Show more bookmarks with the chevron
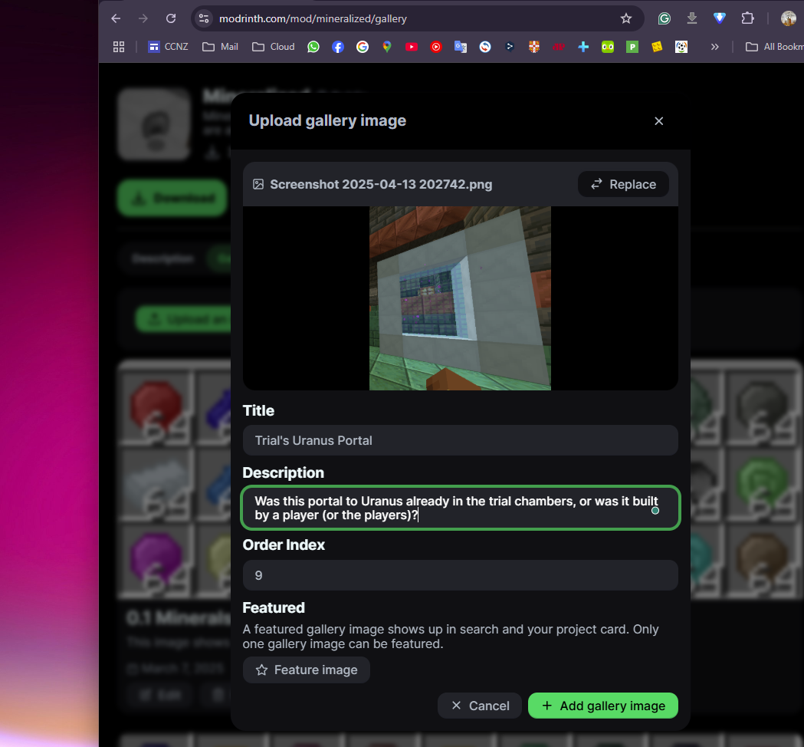The width and height of the screenshot is (804, 747). coord(715,47)
